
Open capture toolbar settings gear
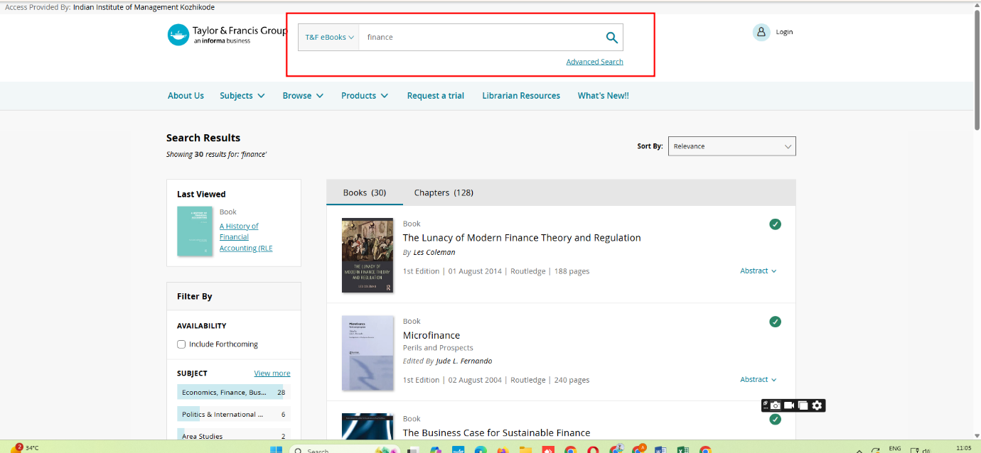817,405
